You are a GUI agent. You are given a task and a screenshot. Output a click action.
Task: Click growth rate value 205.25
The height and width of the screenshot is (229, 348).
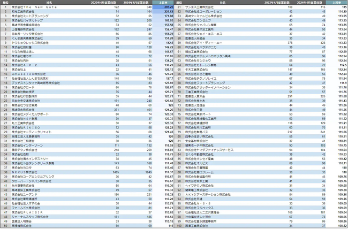(169, 7)
